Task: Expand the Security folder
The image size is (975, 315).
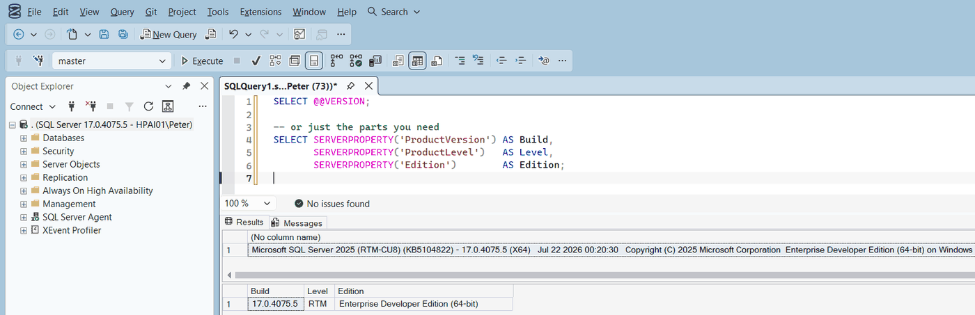Action: tap(24, 151)
